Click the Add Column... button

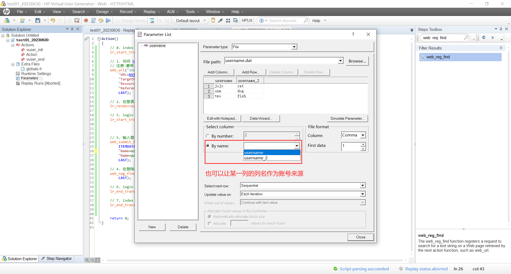point(219,72)
